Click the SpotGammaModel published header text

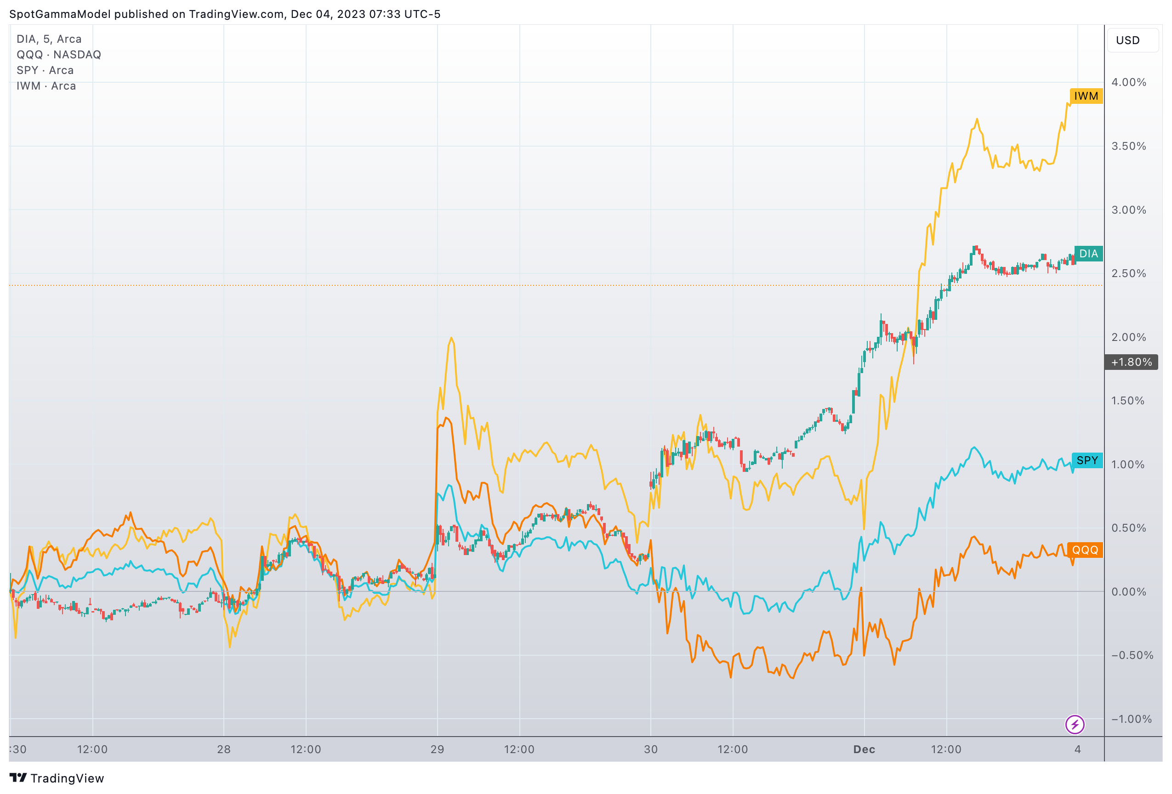pos(225,14)
